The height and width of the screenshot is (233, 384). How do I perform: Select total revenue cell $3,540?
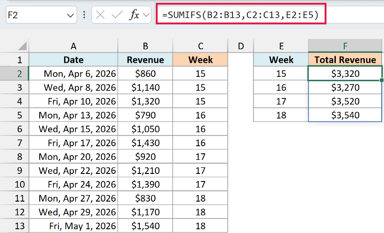point(345,115)
